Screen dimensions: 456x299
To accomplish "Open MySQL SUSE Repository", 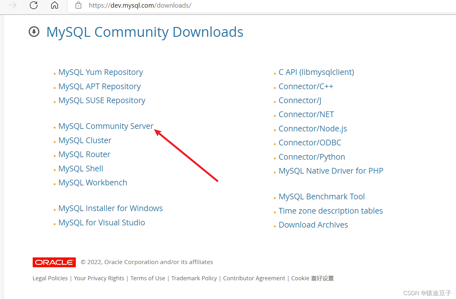I will click(x=102, y=101).
